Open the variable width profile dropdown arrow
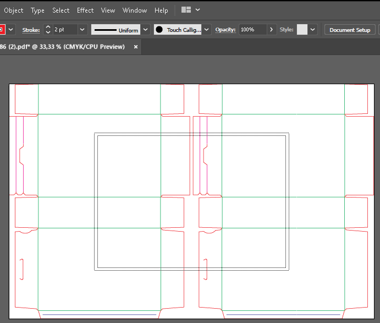Viewport: 380px width, 323px height. pyautogui.click(x=145, y=30)
